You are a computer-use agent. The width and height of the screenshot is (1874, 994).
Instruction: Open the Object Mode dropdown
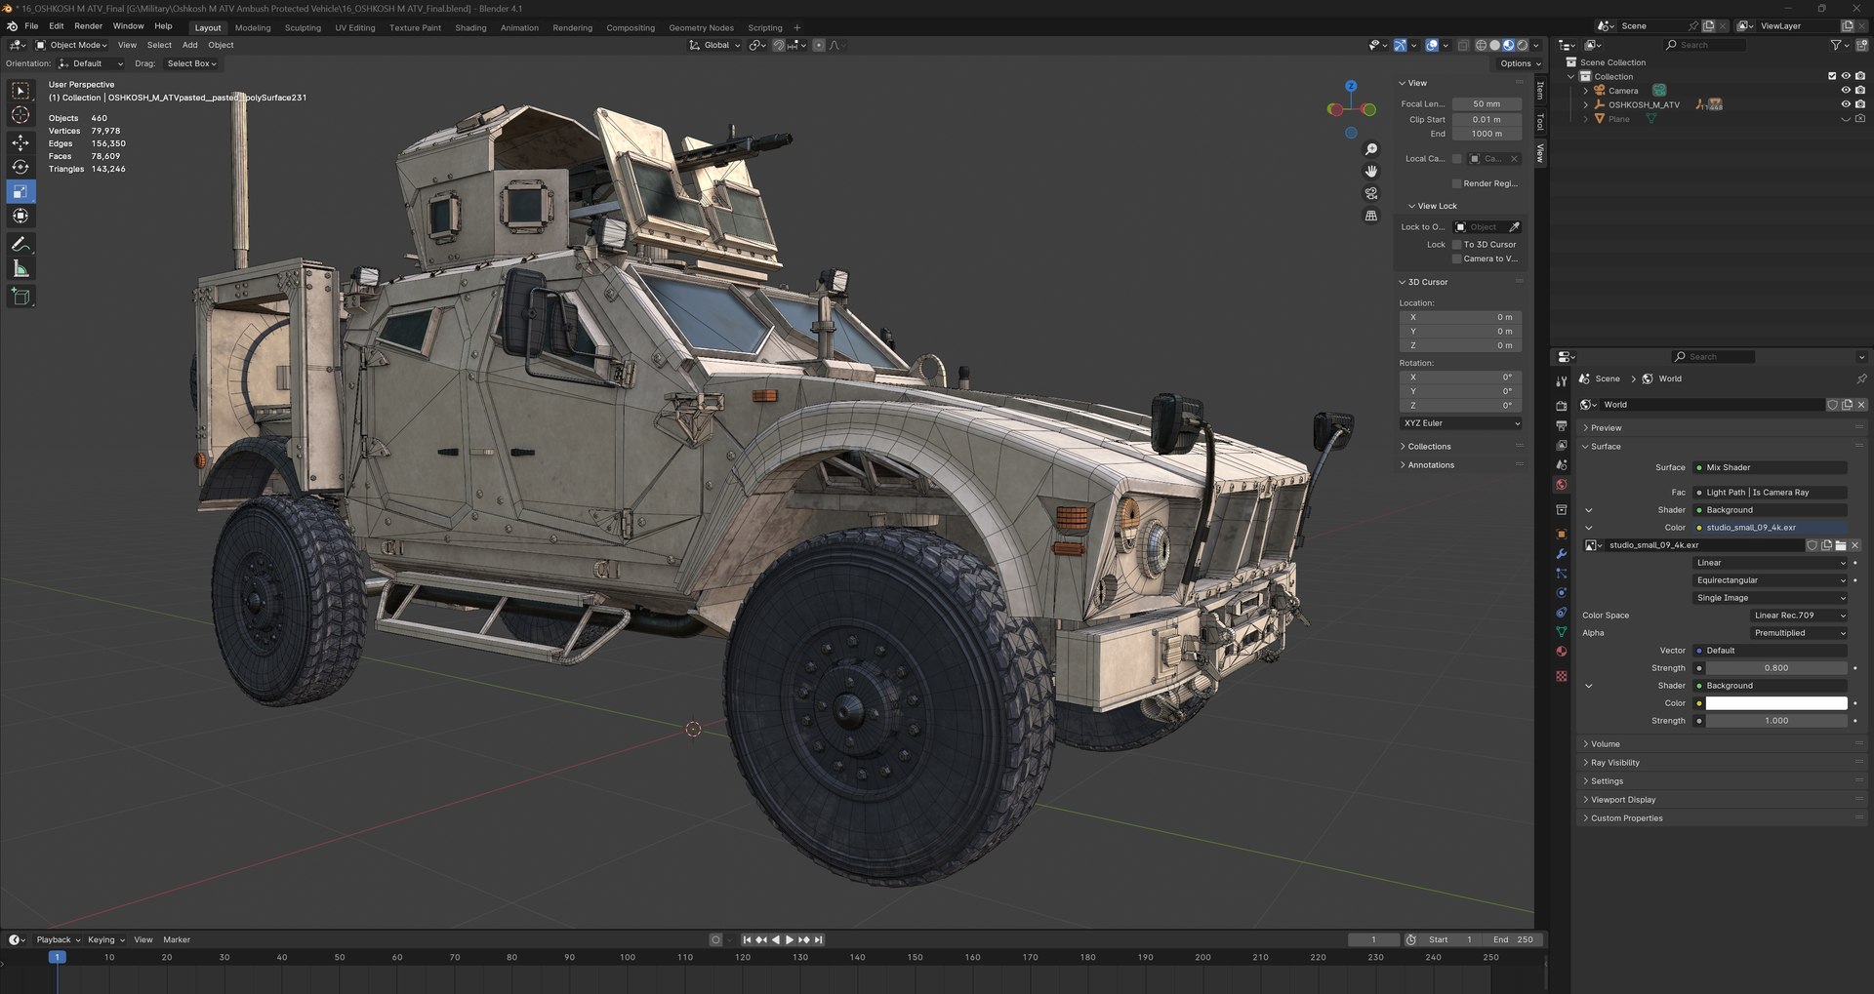[72, 45]
